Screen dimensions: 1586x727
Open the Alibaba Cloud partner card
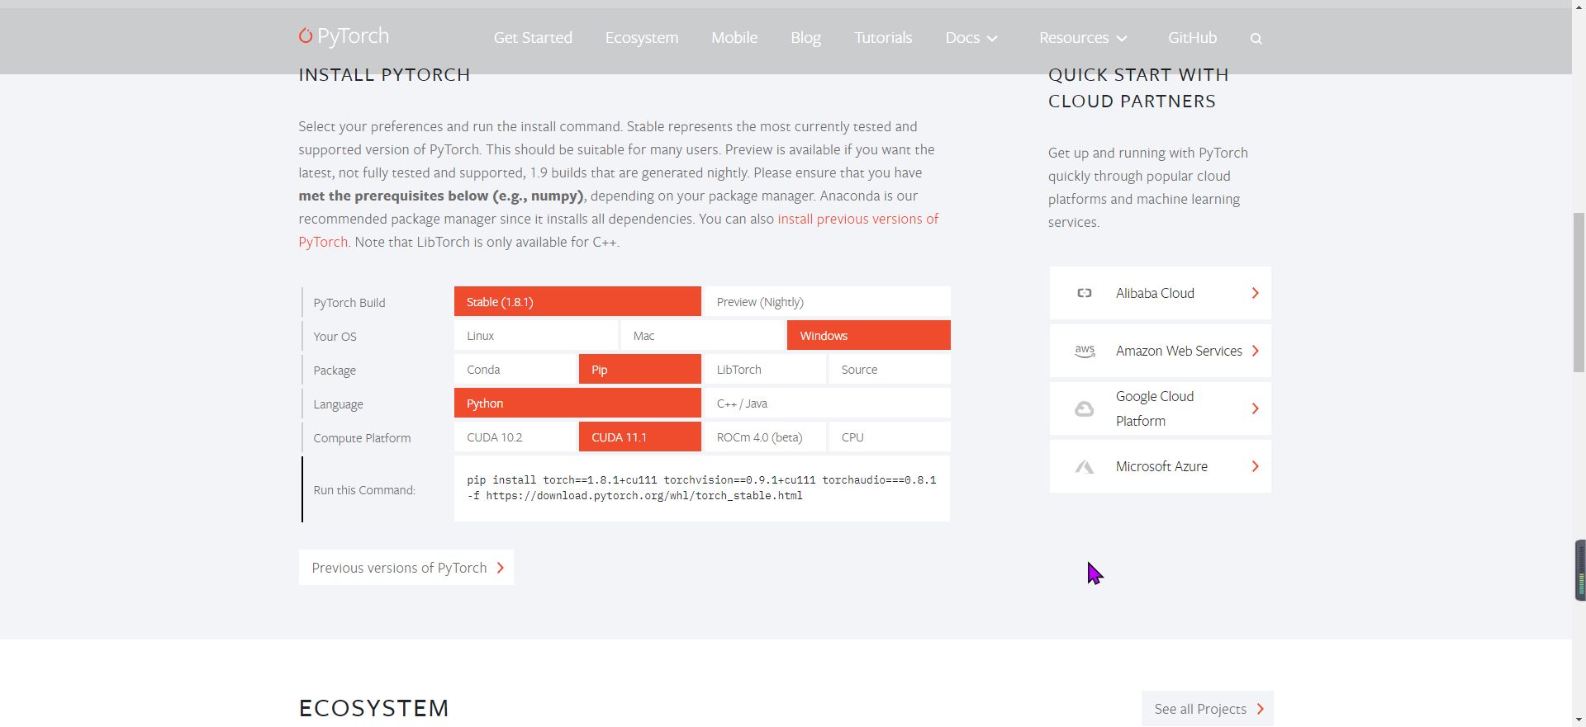[x=1160, y=293]
